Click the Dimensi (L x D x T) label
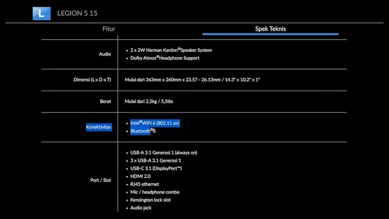Viewport: 389px width, 219px height. tap(92, 80)
